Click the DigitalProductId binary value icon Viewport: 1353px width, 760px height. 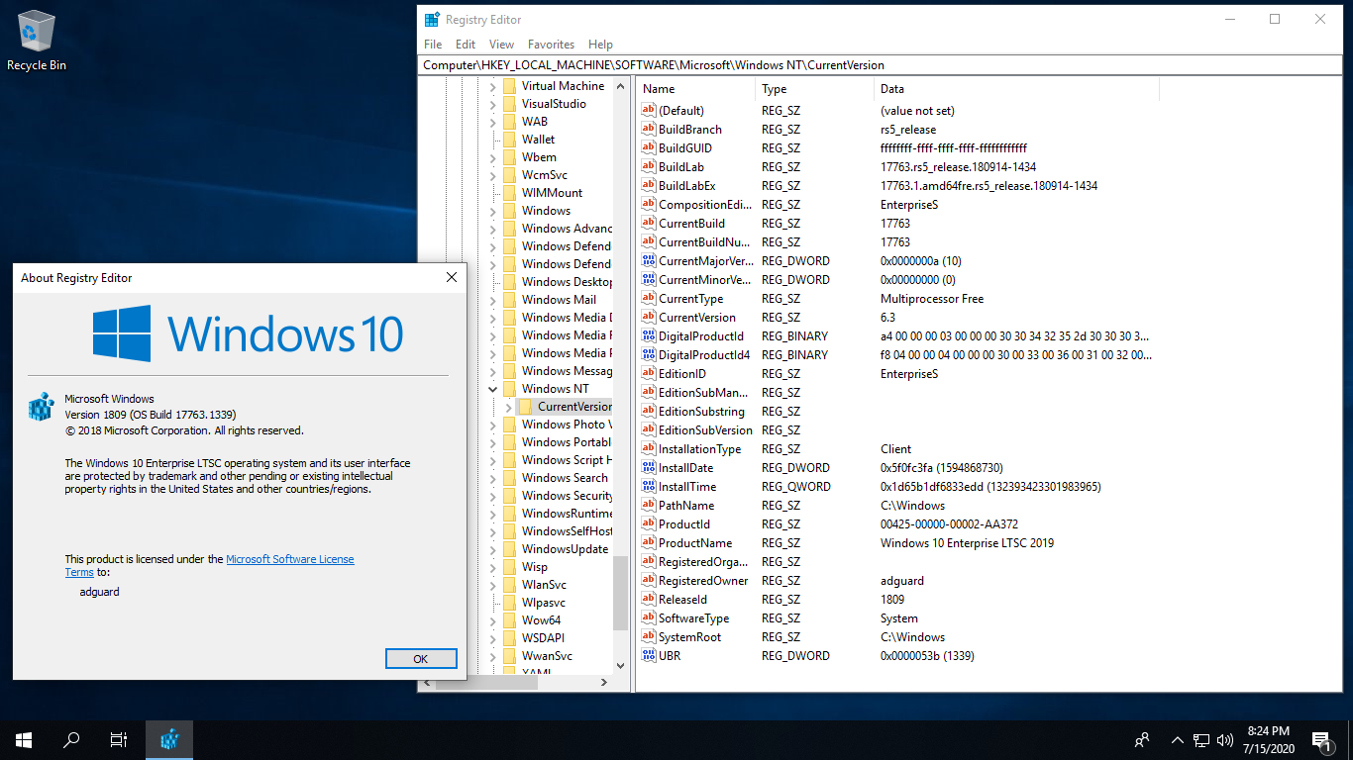coord(649,336)
